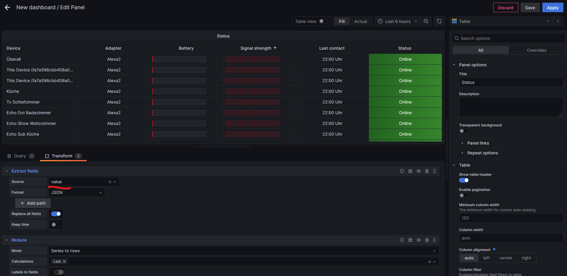Click the sort arrow on Signal strength
Image resolution: width=567 pixels, height=276 pixels.
pyautogui.click(x=275, y=48)
